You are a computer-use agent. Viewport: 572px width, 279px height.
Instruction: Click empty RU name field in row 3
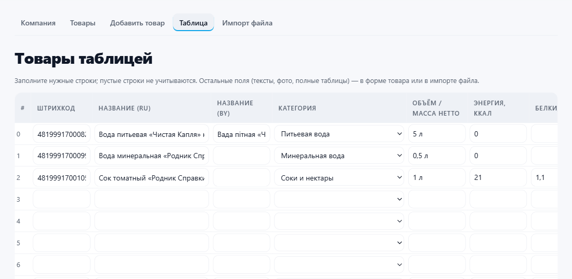[x=152, y=199]
